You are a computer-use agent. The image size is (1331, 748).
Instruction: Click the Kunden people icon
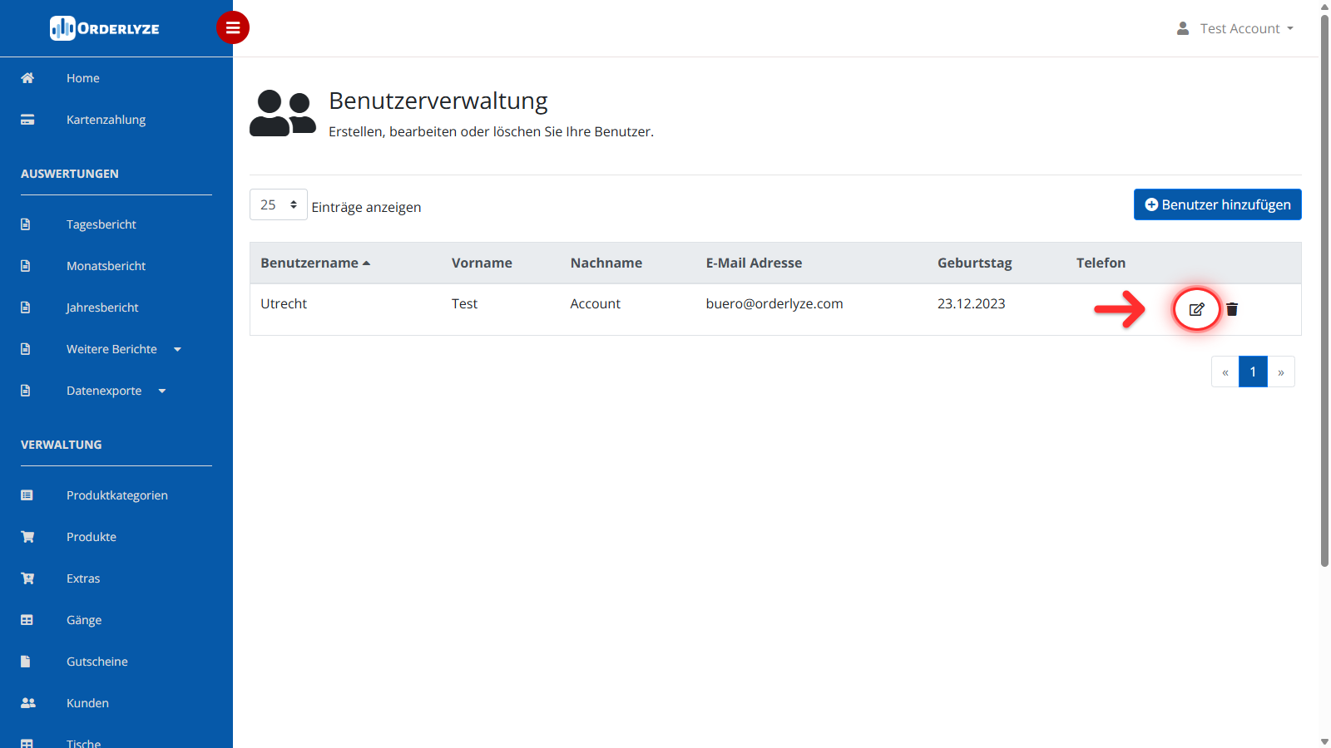pyautogui.click(x=28, y=703)
